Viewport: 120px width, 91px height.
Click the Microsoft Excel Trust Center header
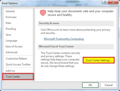[x=76, y=47]
